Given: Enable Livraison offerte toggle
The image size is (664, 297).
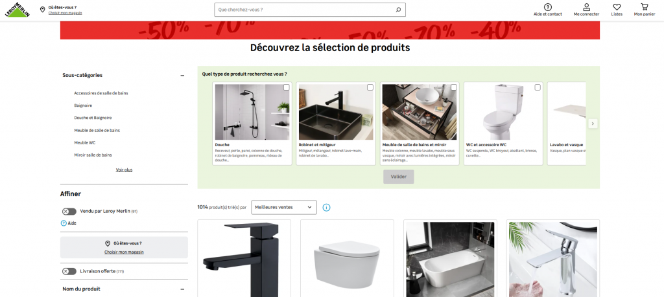Looking at the screenshot, I should click(x=69, y=271).
